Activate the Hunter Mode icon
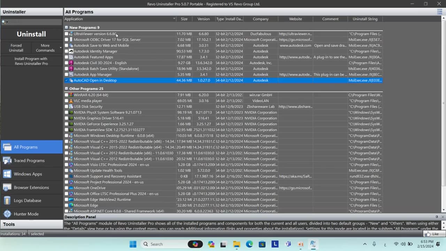 point(7,214)
